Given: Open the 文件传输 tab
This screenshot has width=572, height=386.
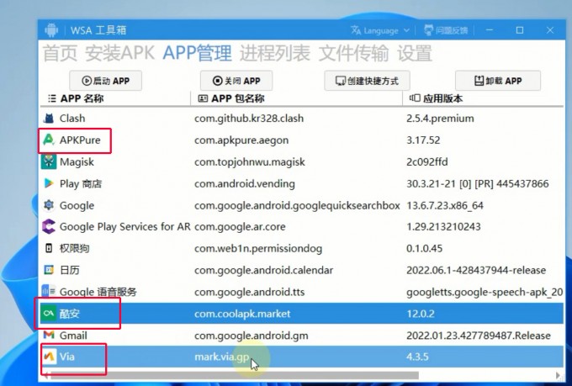Looking at the screenshot, I should point(353,53).
